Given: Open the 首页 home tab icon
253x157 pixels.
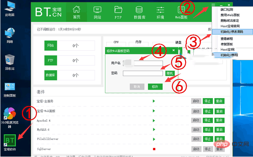Looking at the screenshot, I should pos(76,10).
